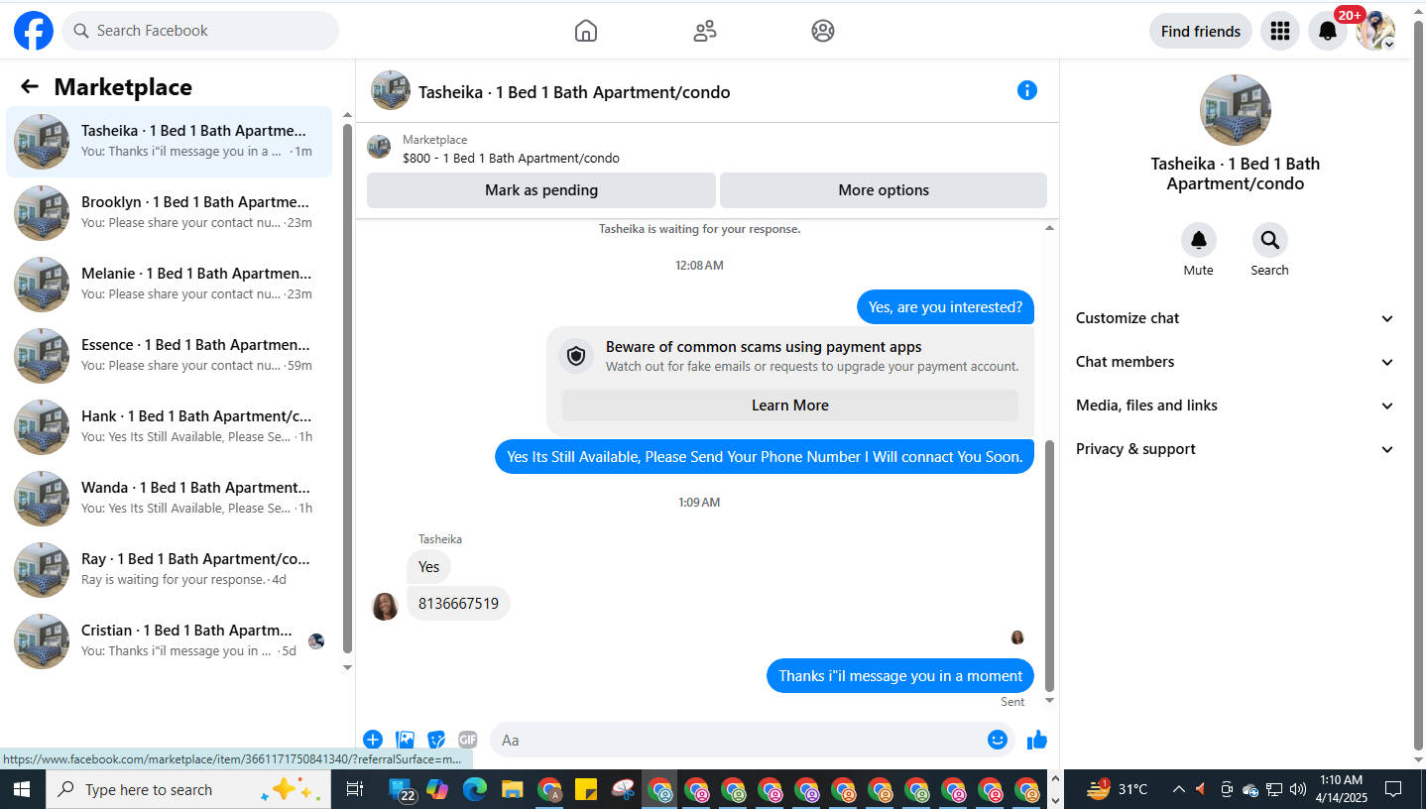
Task: Click More options button
Action: click(x=884, y=190)
